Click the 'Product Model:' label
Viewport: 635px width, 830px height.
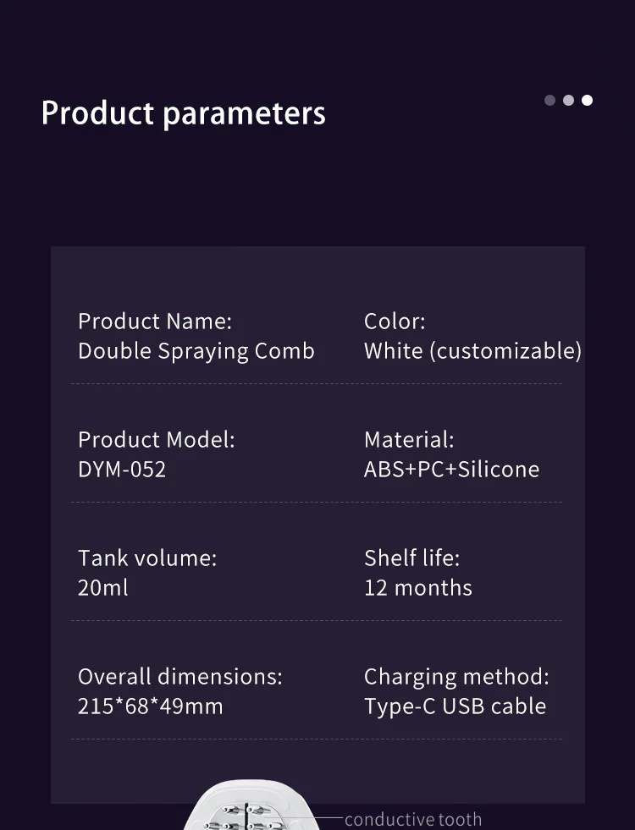pos(157,440)
